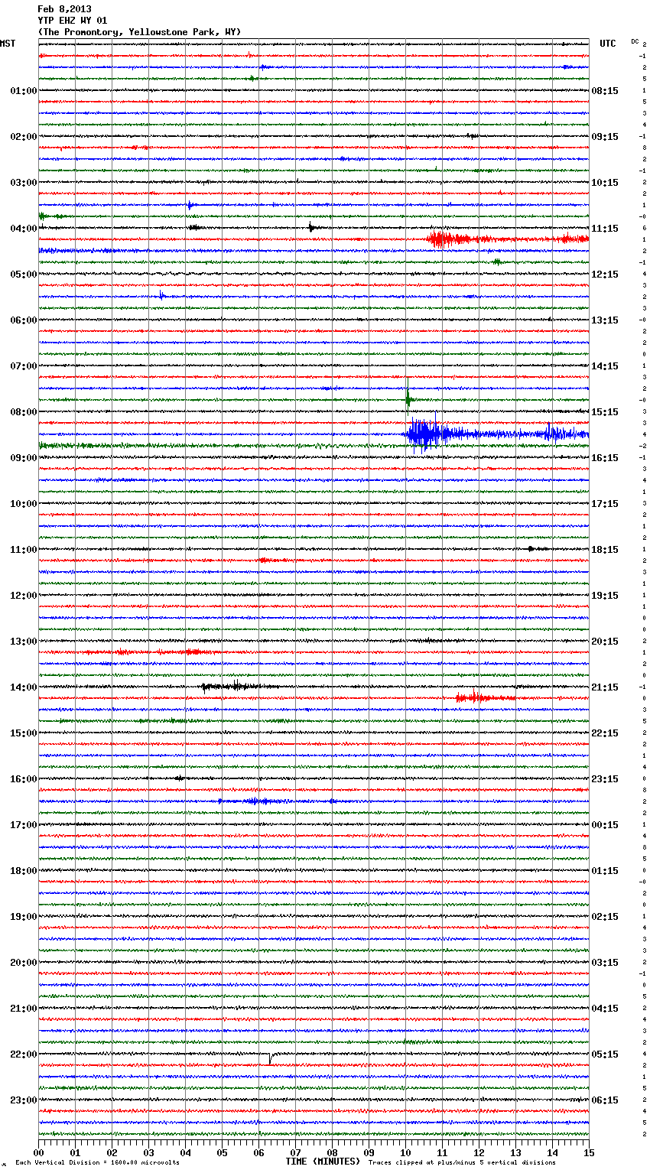Viewport: 650px width, 1173px height.
Task: Select the '13:00' MST time label
Action: point(24,642)
